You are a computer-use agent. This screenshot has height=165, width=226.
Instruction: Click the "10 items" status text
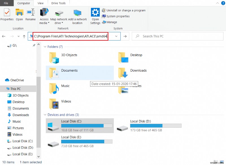[8, 162]
